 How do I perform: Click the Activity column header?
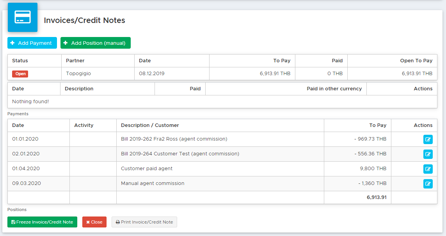point(84,125)
